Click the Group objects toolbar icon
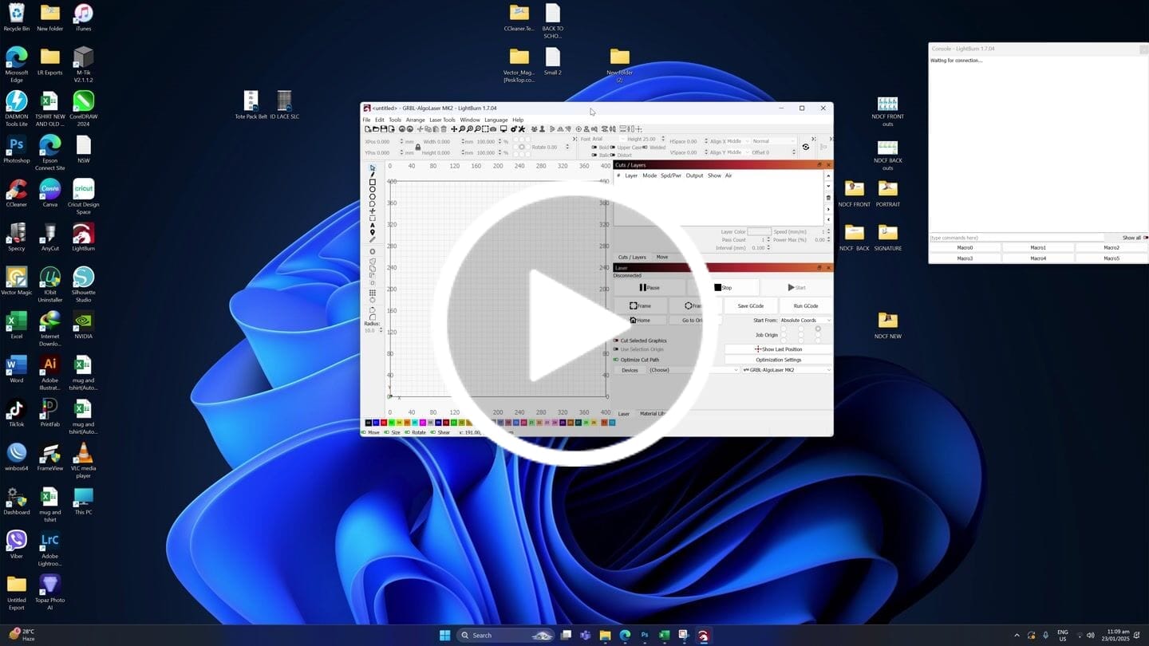 pos(535,129)
